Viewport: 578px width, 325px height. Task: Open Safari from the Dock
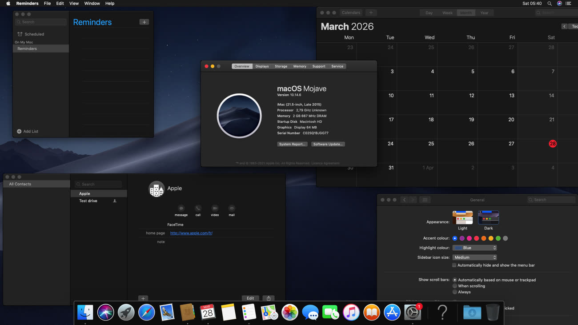point(146,313)
